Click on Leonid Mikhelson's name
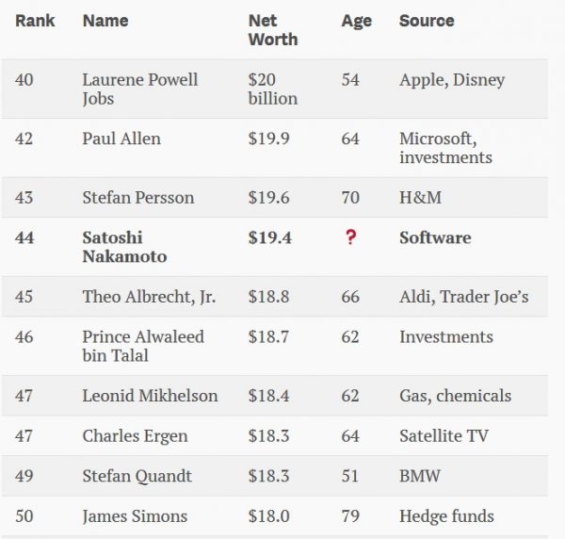Screen dimensions: 565x539 tap(150, 396)
